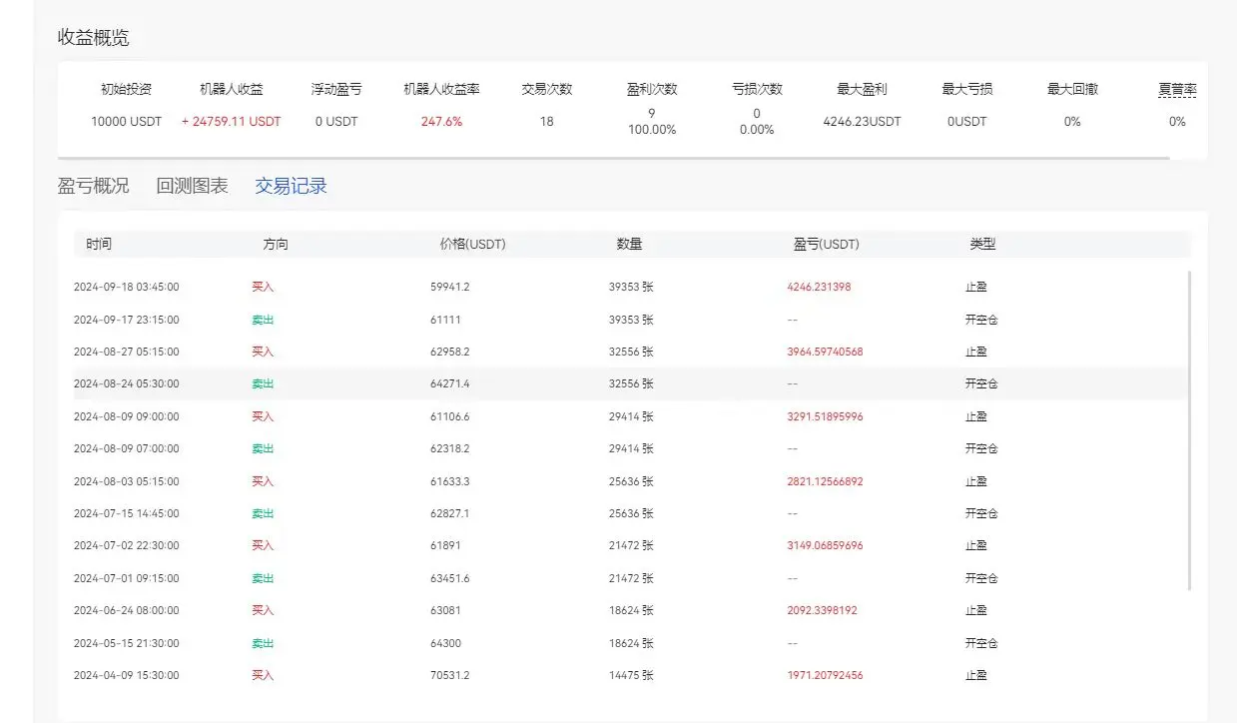The height and width of the screenshot is (723, 1237).
Task: Click the price 61111
Action: (x=445, y=320)
